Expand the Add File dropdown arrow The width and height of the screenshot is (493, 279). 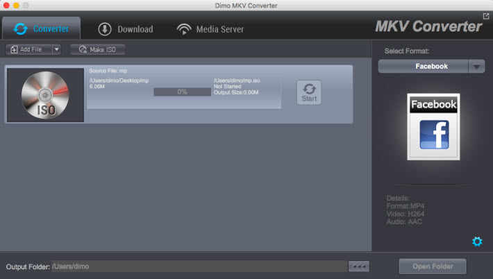point(56,50)
